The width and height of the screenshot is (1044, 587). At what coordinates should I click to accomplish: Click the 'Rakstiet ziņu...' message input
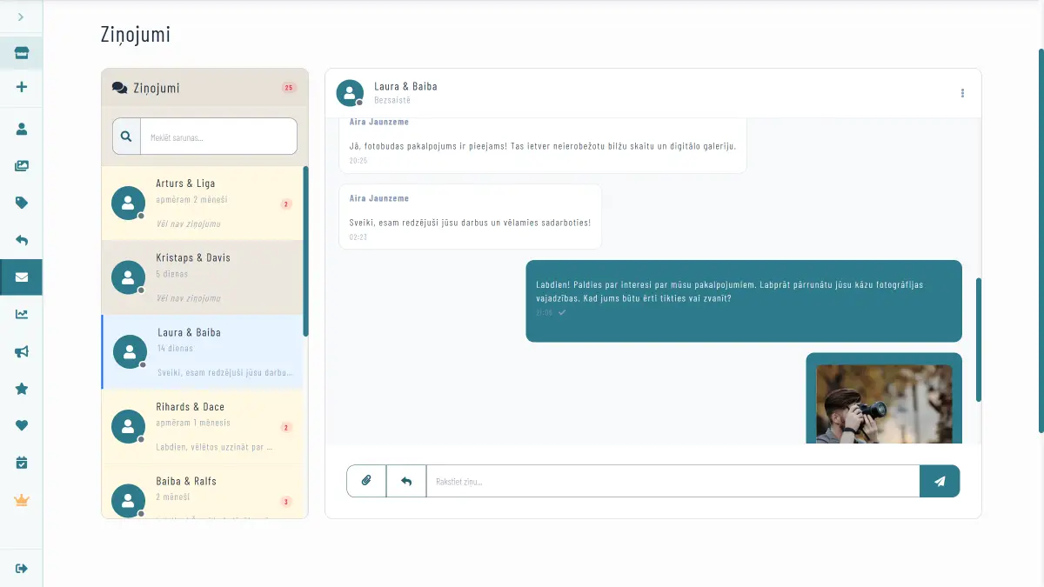tap(673, 481)
